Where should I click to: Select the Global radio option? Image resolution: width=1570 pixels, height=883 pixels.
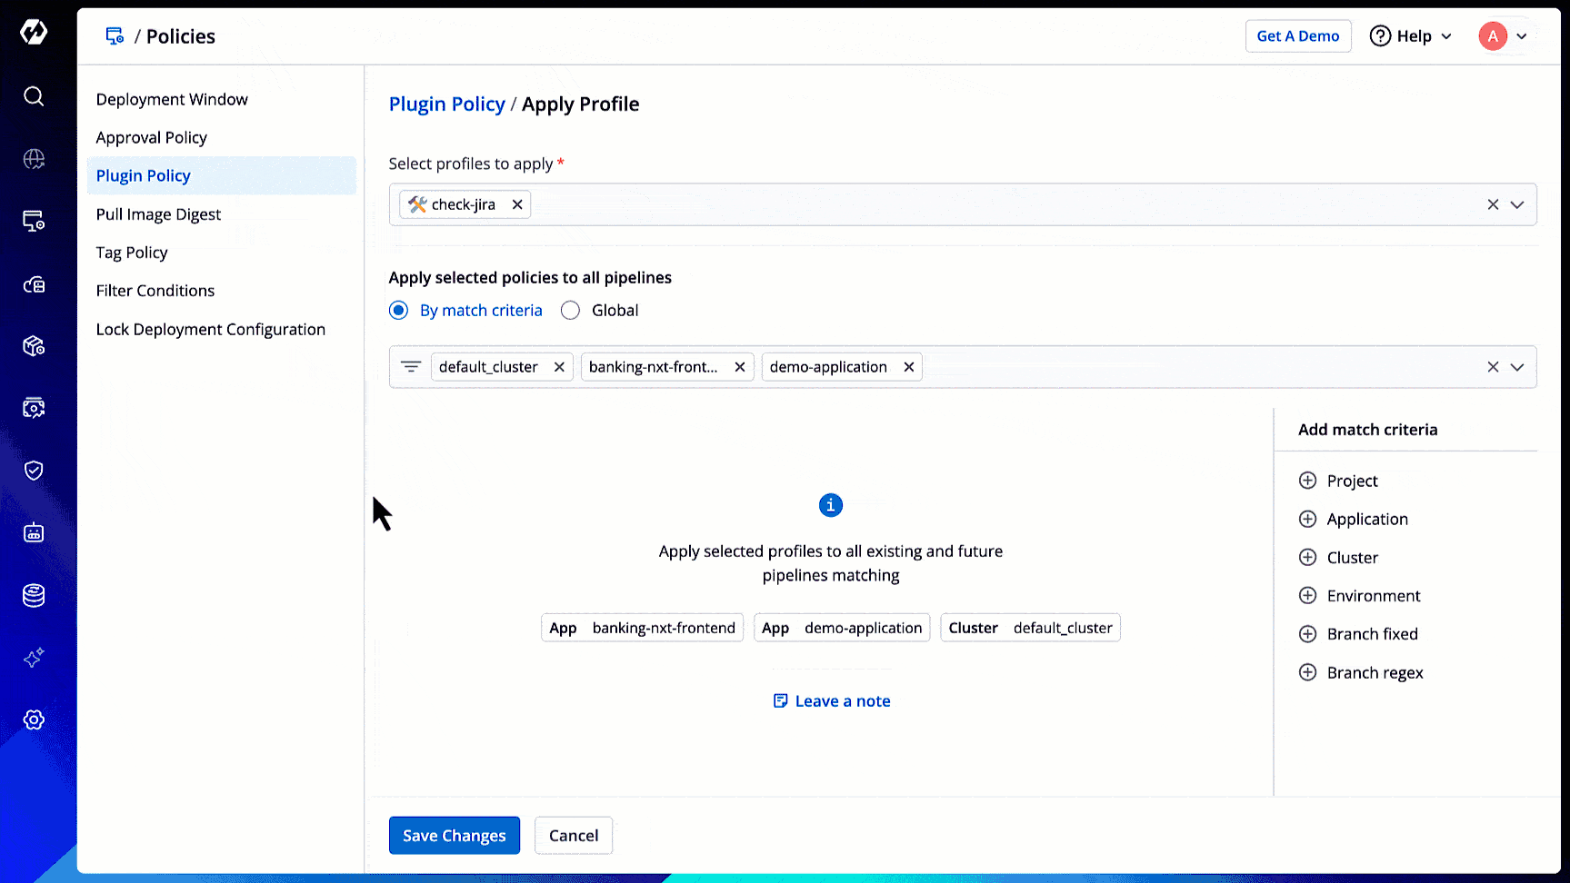pyautogui.click(x=570, y=311)
